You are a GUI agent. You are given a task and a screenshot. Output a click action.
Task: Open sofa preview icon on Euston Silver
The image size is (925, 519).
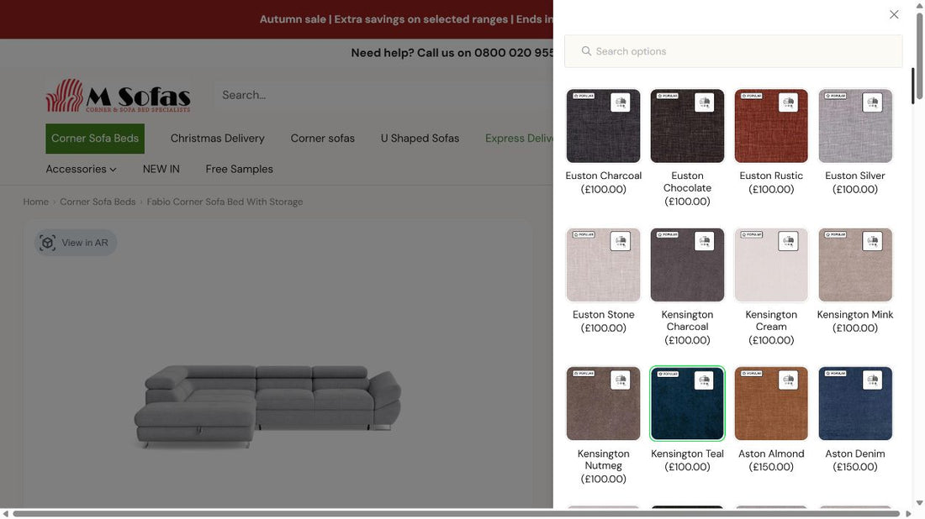click(873, 102)
